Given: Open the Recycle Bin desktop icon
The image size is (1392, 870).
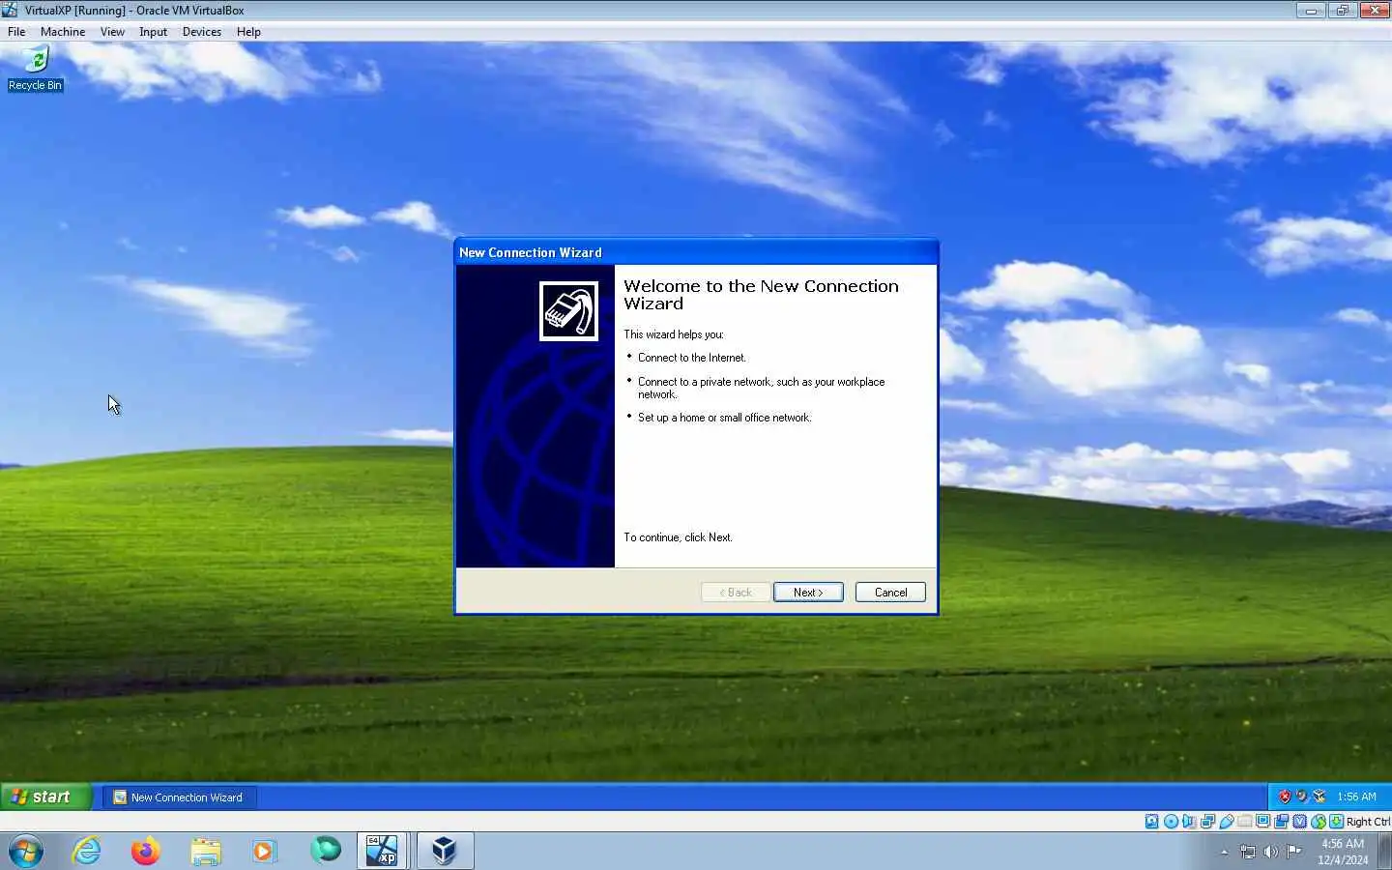Looking at the screenshot, I should (35, 68).
